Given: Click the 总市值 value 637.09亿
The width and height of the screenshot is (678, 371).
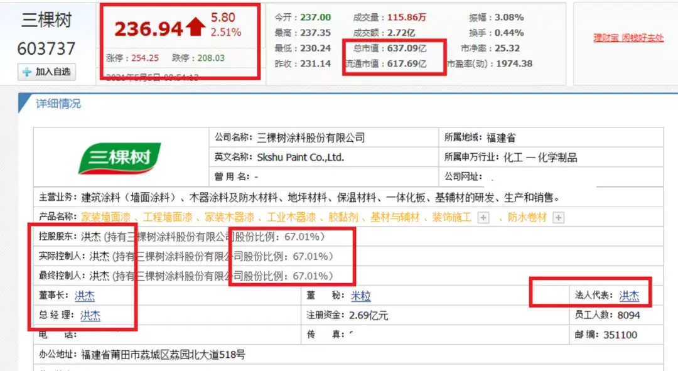Looking at the screenshot, I should pos(407,48).
